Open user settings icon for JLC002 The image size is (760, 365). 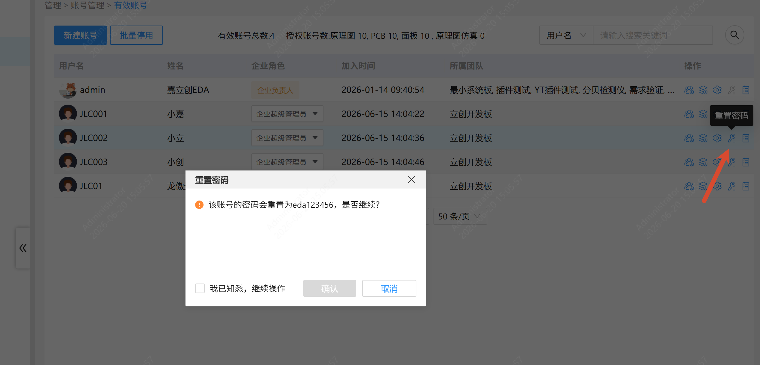coord(689,138)
